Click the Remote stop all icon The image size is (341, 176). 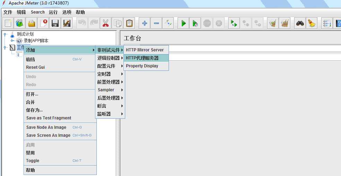coord(246,23)
